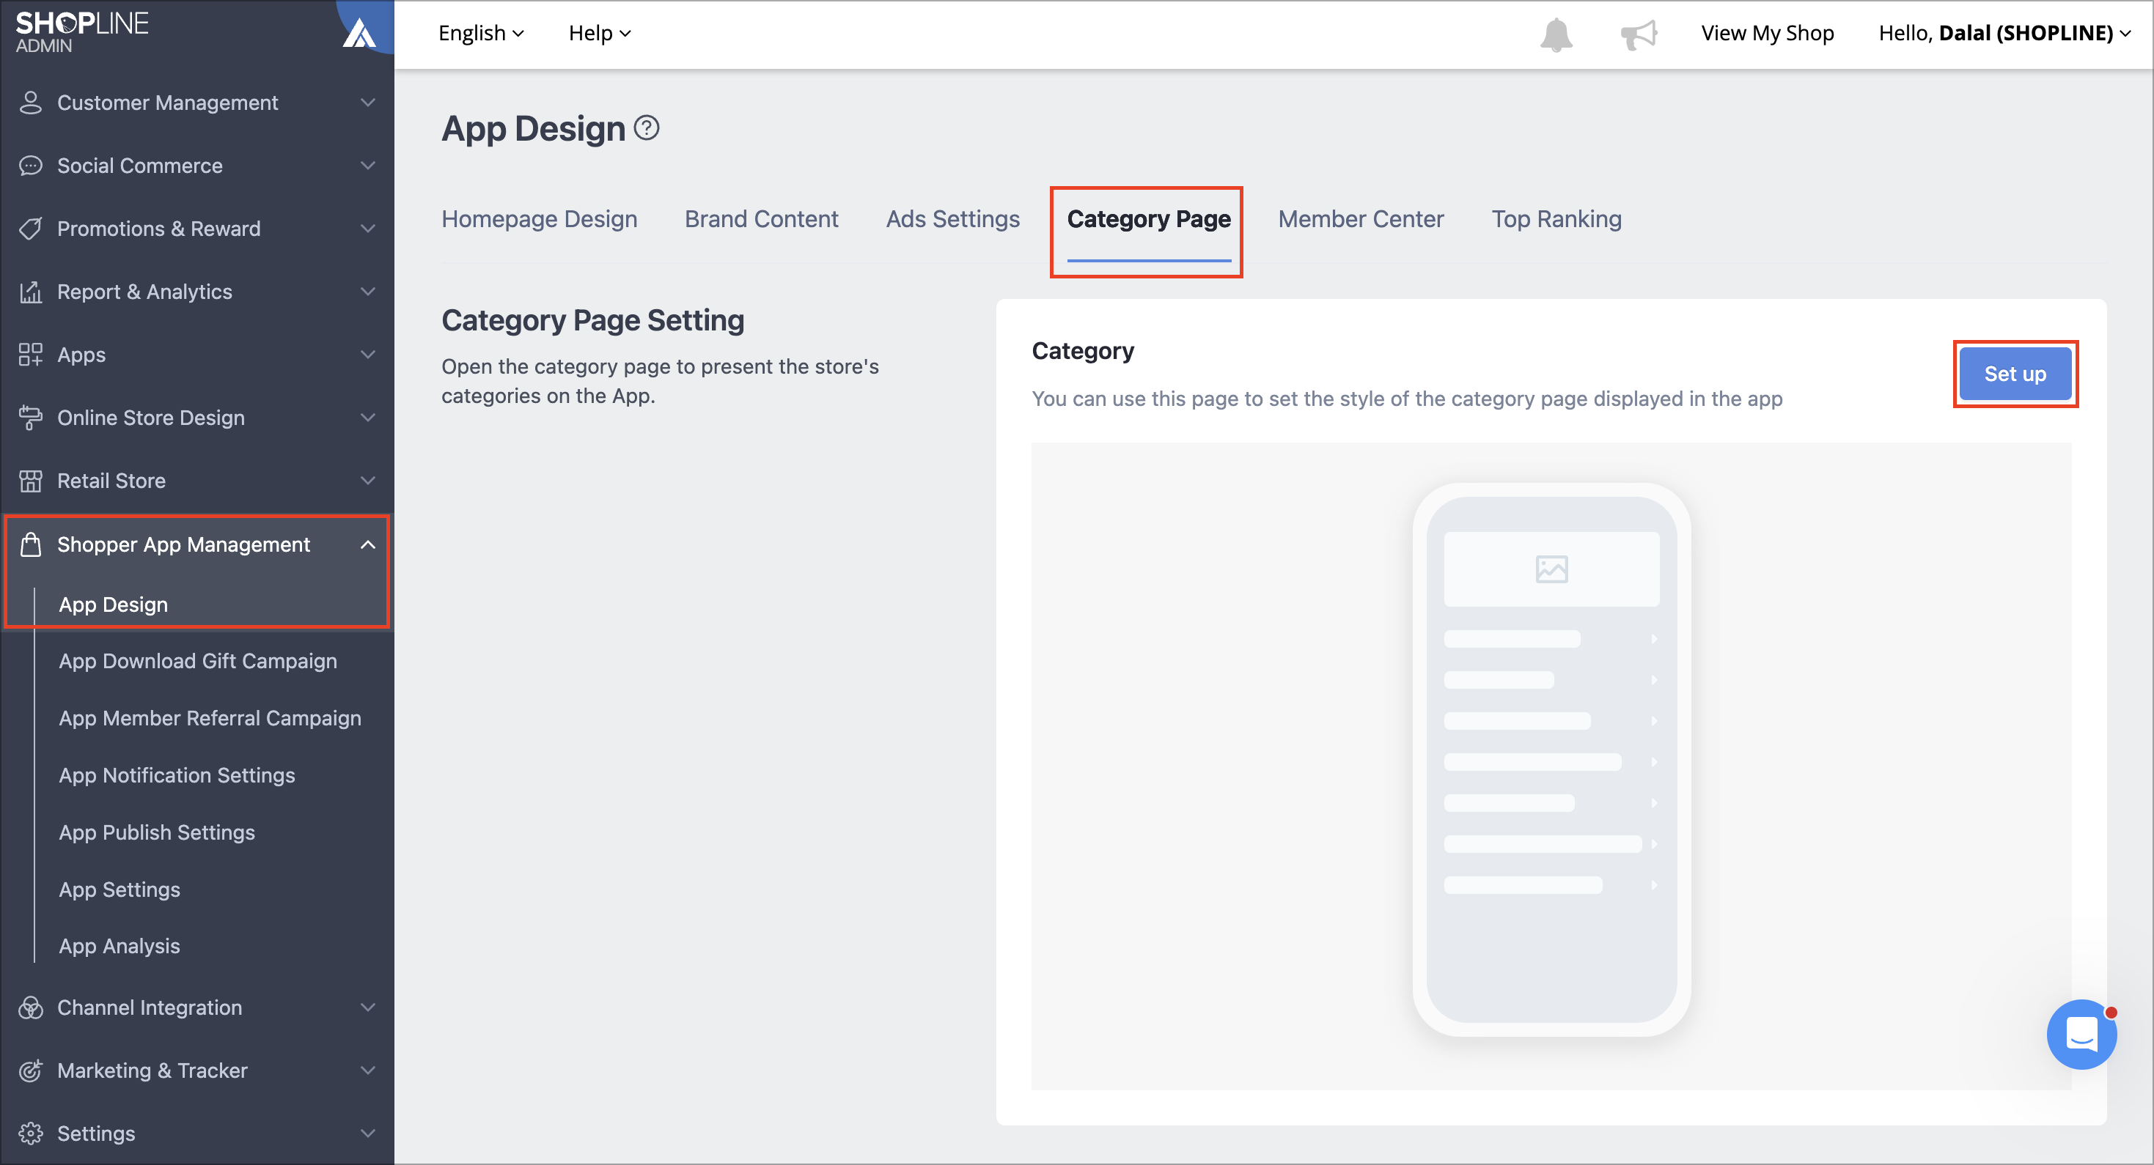Click the Channel Integration icon
2154x1165 pixels.
click(30, 1007)
